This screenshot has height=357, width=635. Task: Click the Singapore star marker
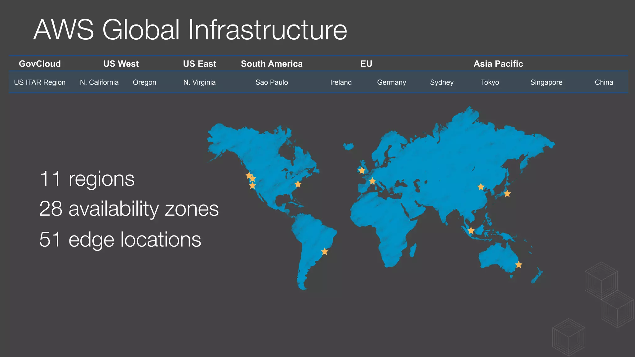(x=471, y=230)
